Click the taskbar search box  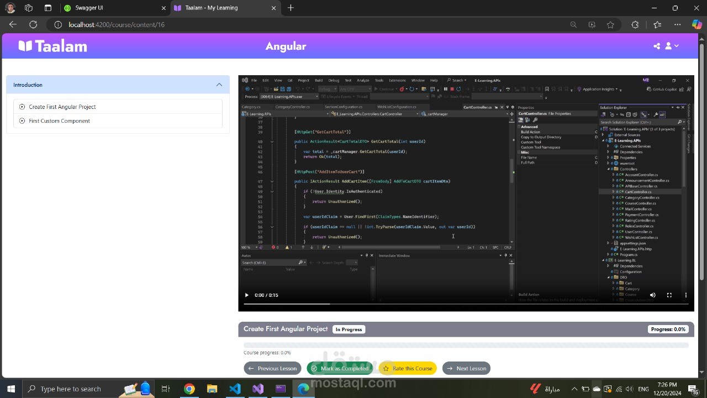tap(88, 389)
